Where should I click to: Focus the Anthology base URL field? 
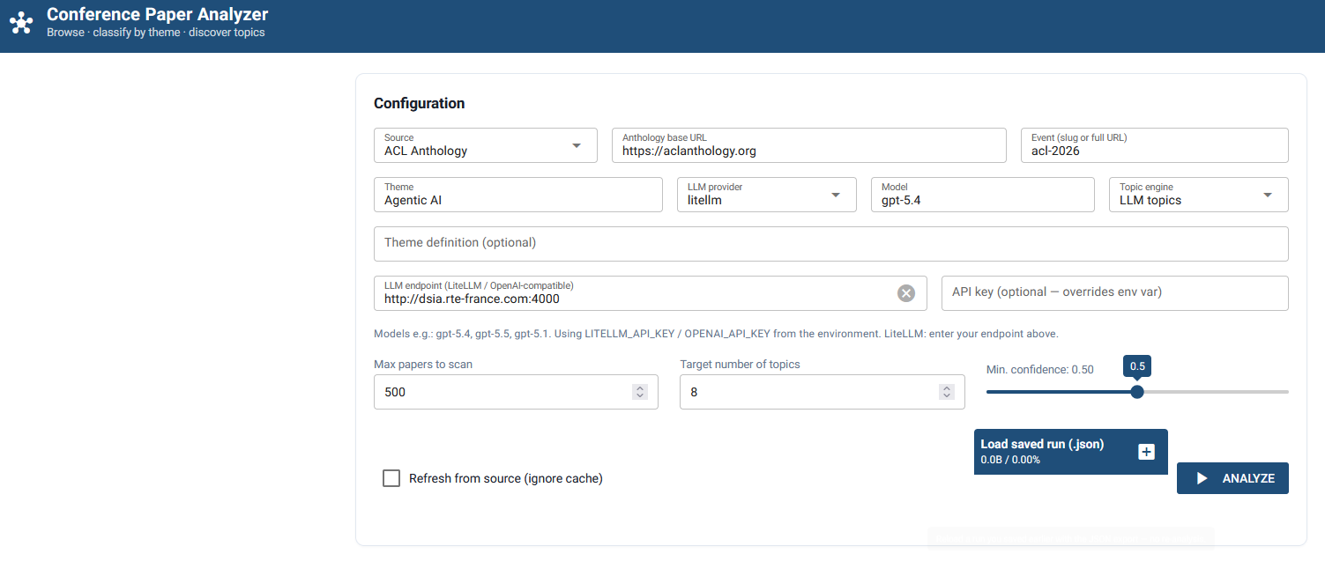coord(809,145)
